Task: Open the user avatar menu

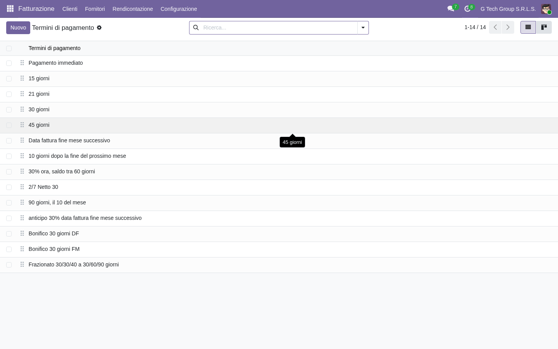Action: [546, 9]
